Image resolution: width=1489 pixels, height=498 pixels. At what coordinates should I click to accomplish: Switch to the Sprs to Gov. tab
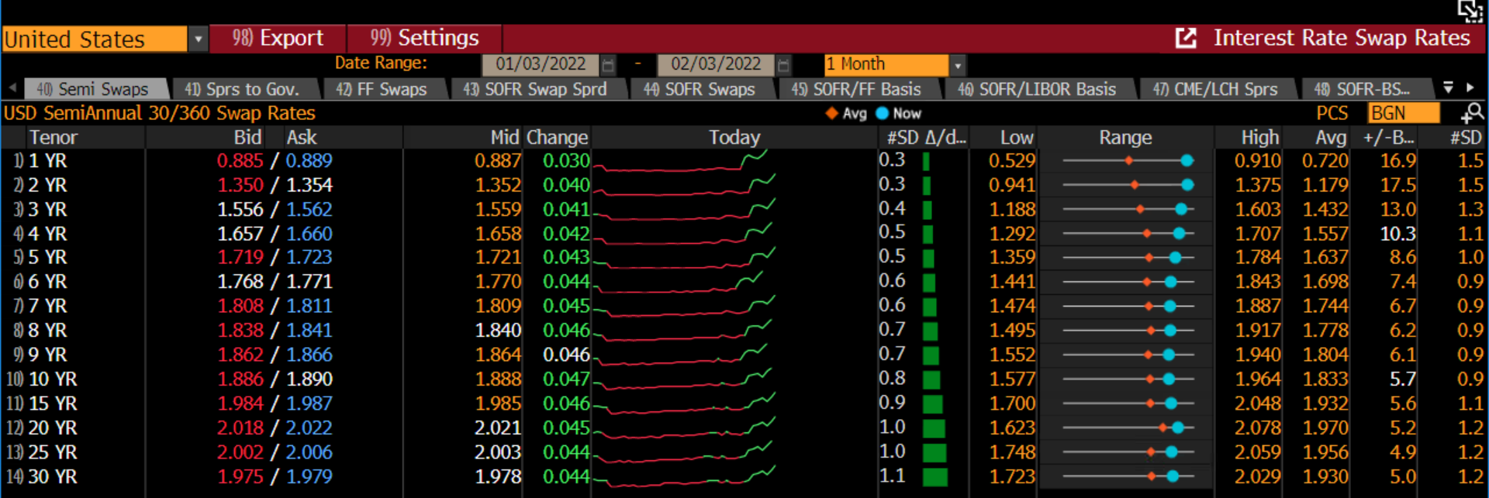(x=244, y=89)
